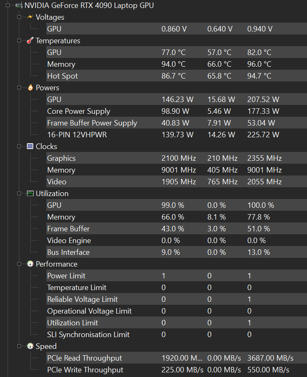Click the Clocks waveform icon

point(30,147)
